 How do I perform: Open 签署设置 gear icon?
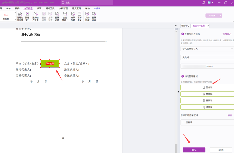pyautogui.click(x=94, y=16)
